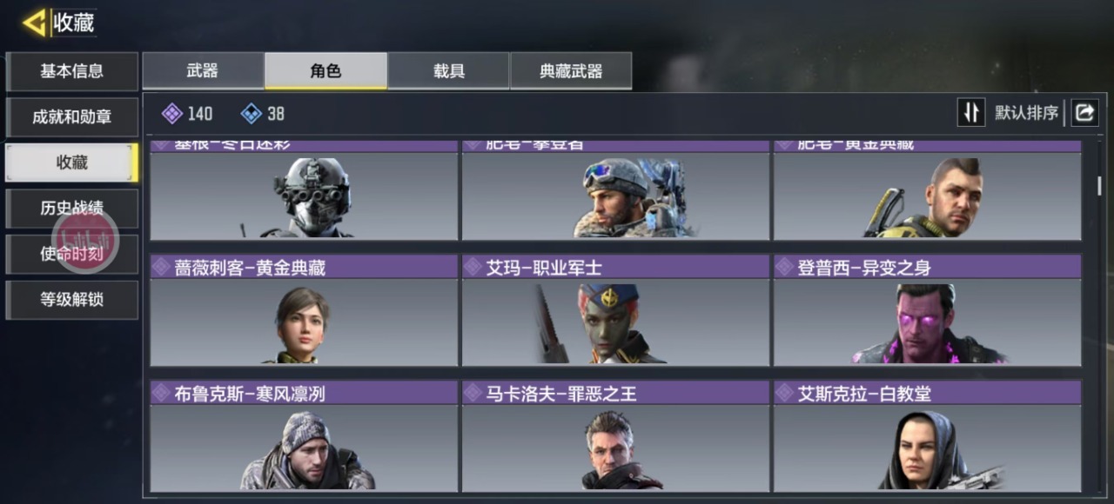
Task: Switch to the 载具 tab
Action: coord(449,70)
